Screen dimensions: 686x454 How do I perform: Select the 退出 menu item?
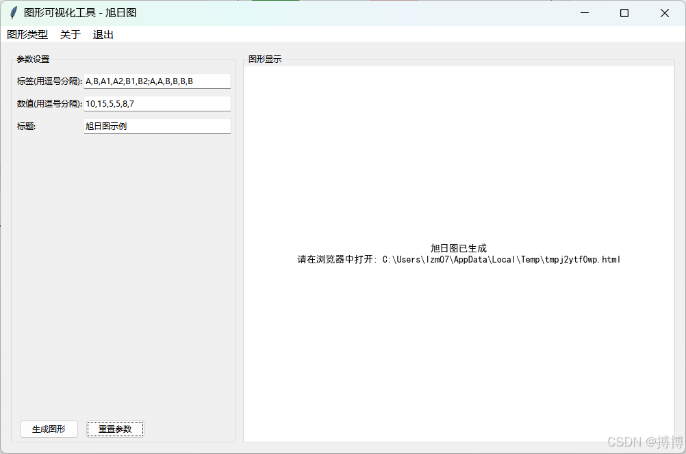tap(103, 34)
